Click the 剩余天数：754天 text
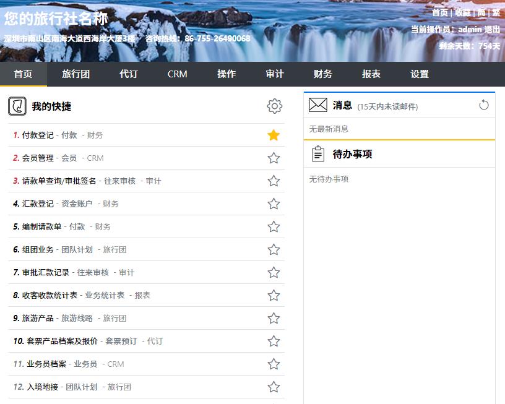 470,46
